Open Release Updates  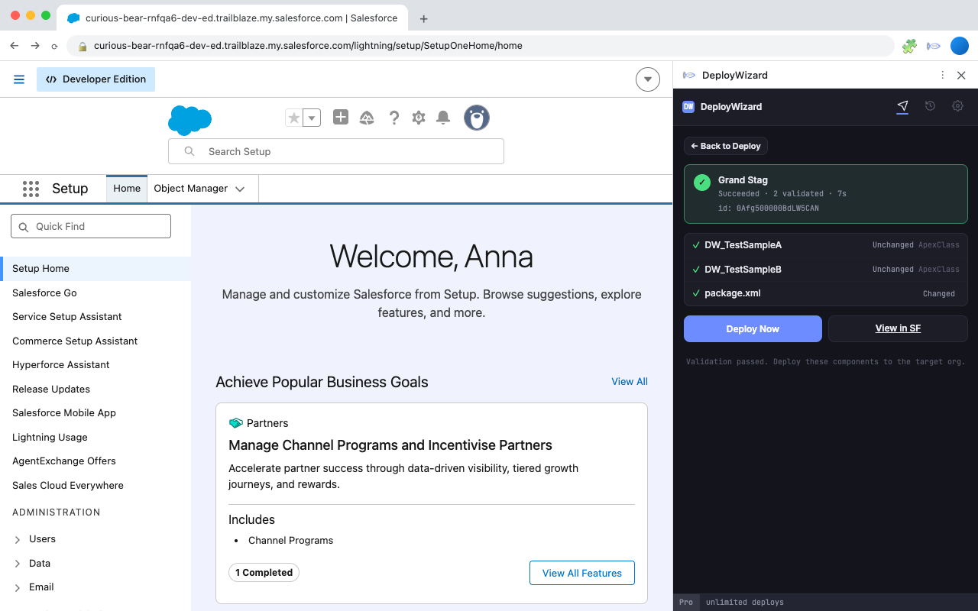pyautogui.click(x=51, y=390)
